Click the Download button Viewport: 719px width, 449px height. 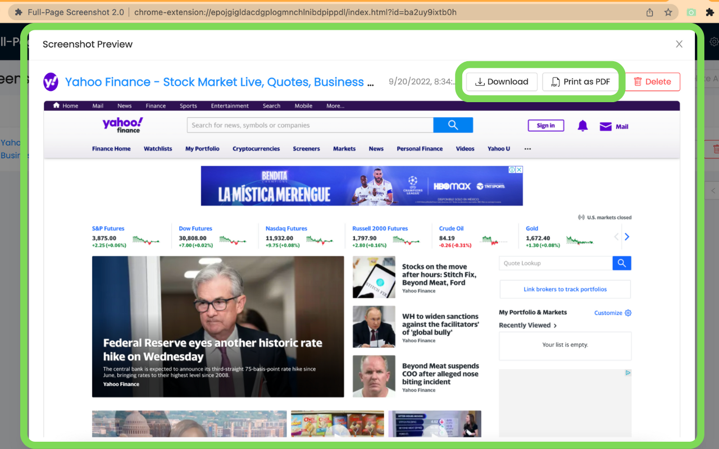pos(502,82)
